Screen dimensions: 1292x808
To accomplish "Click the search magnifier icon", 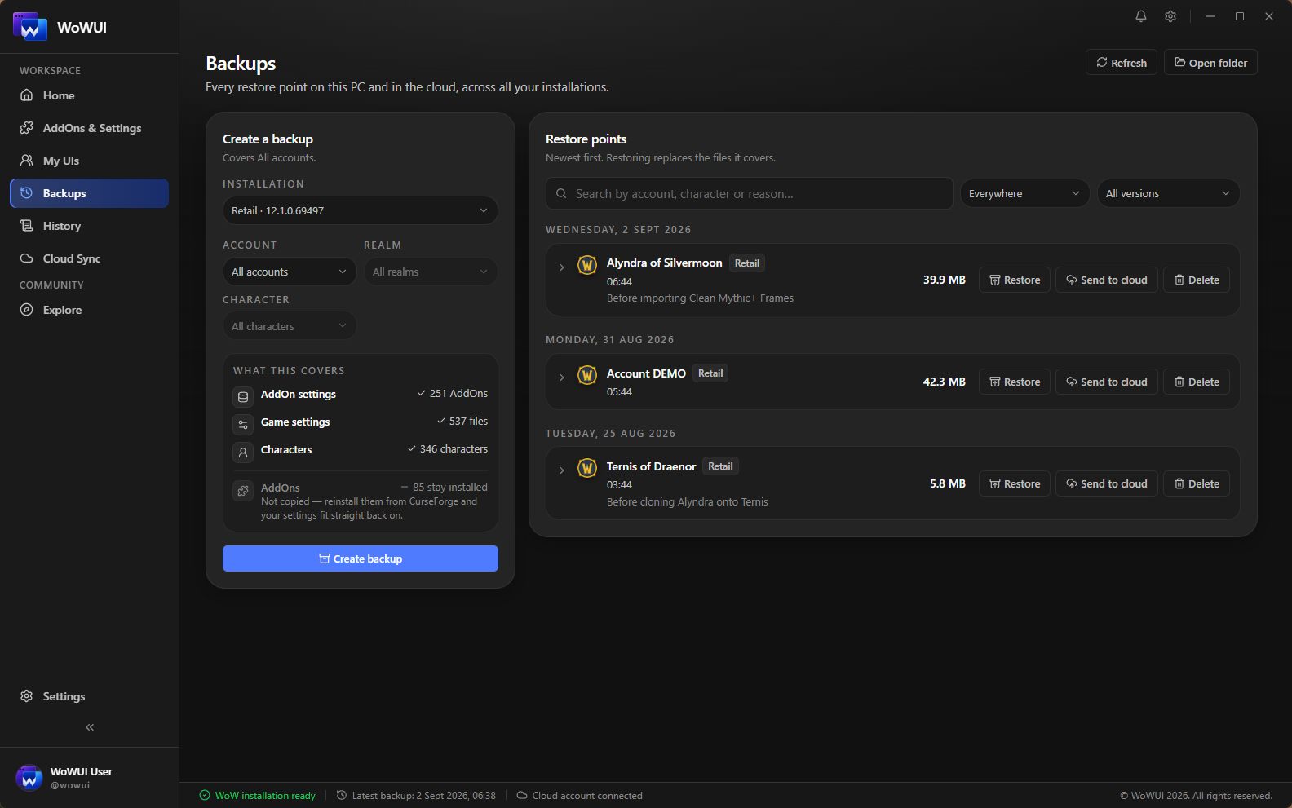I will (x=561, y=194).
